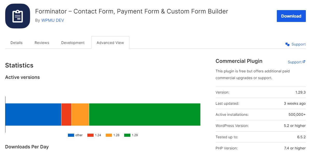
Task: Click the orange 1.28 bar segment
Action: [80, 115]
